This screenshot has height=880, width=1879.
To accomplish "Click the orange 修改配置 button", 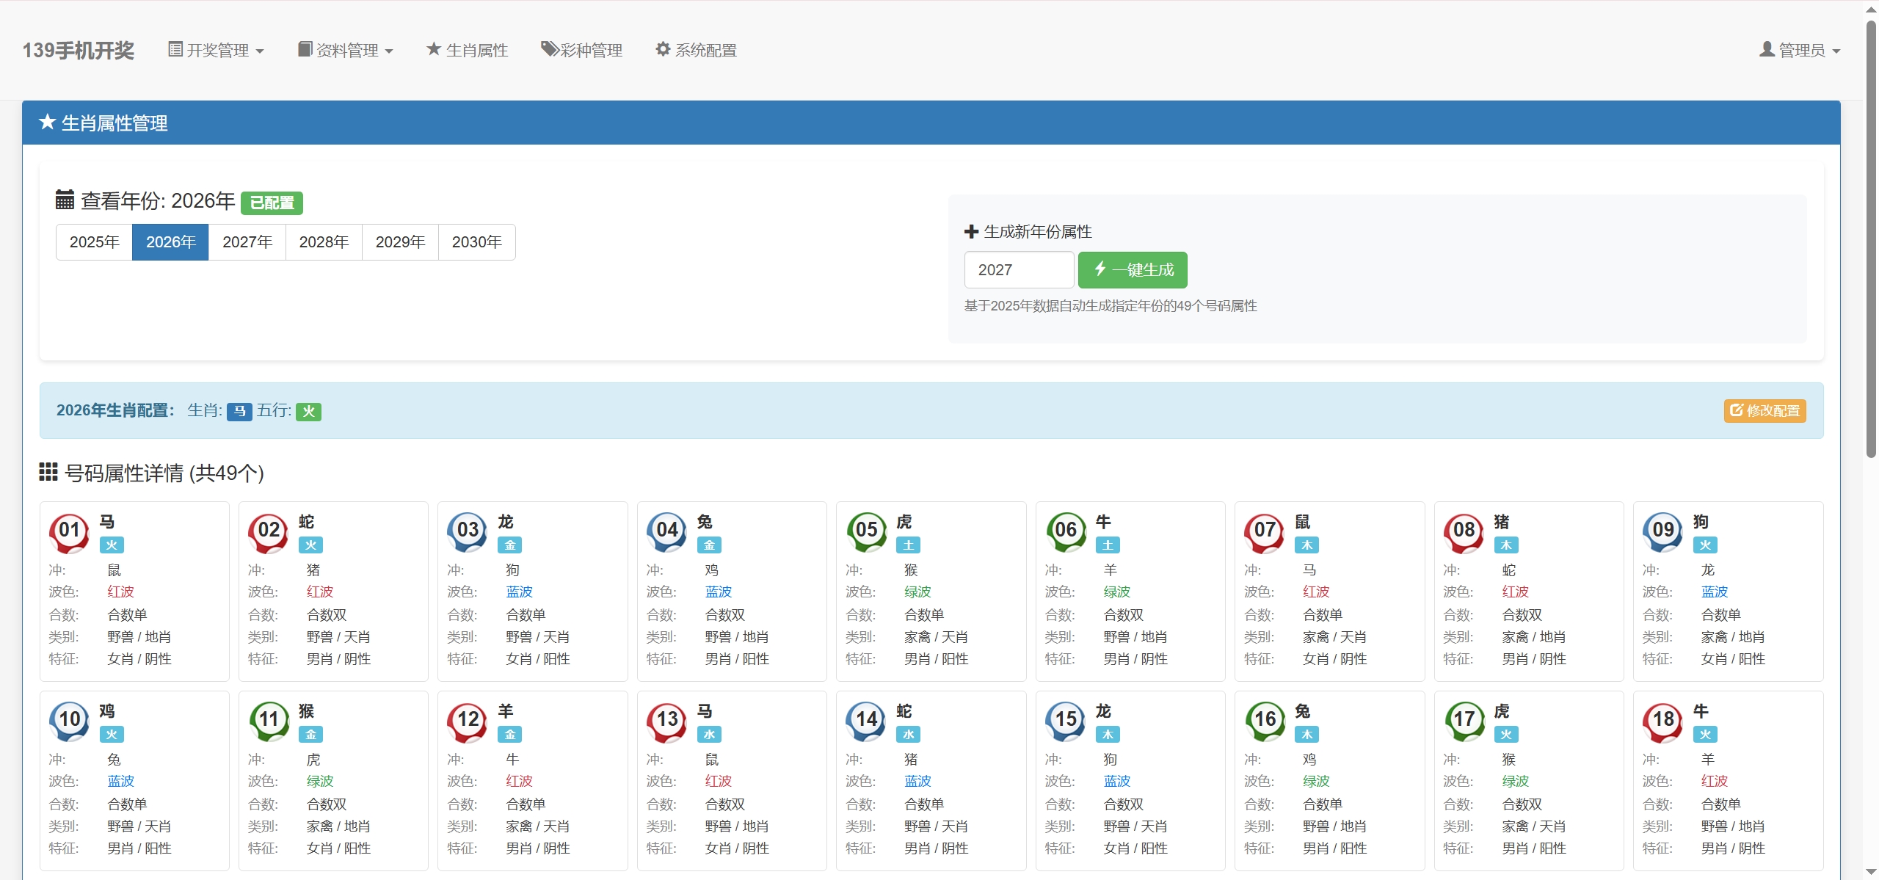I will 1764,411.
